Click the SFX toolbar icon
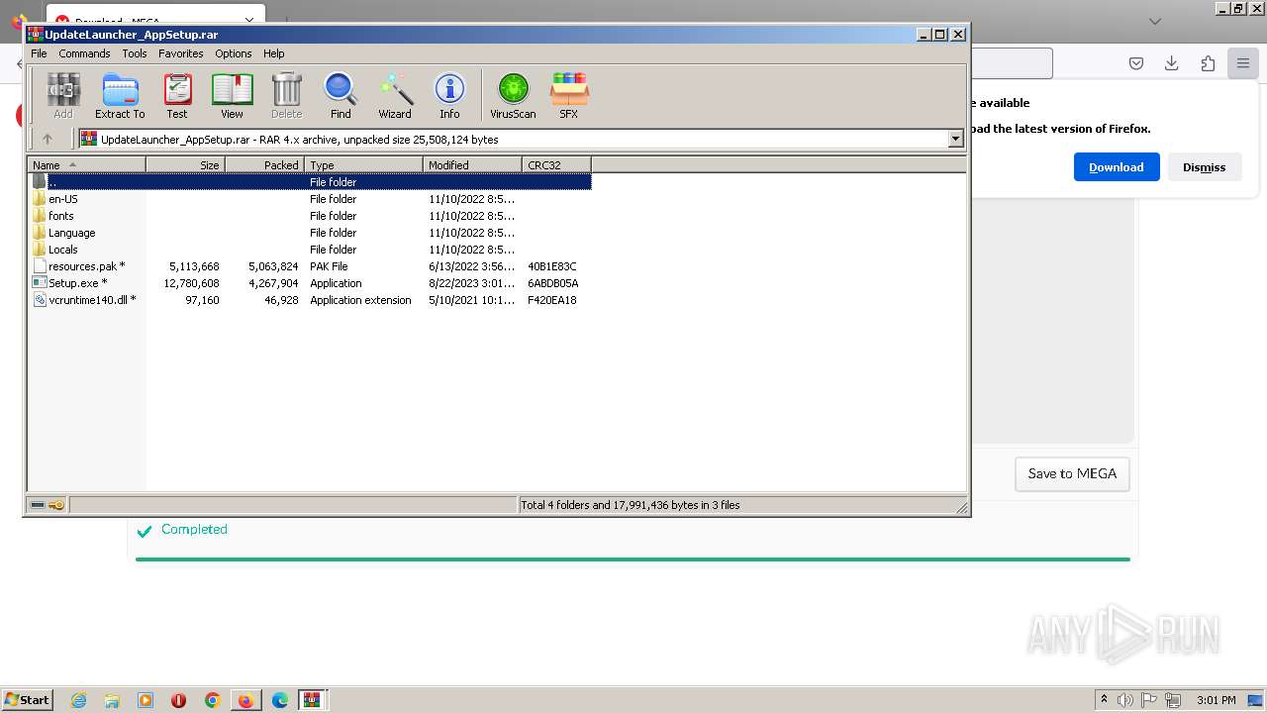The height and width of the screenshot is (713, 1267). [x=568, y=96]
